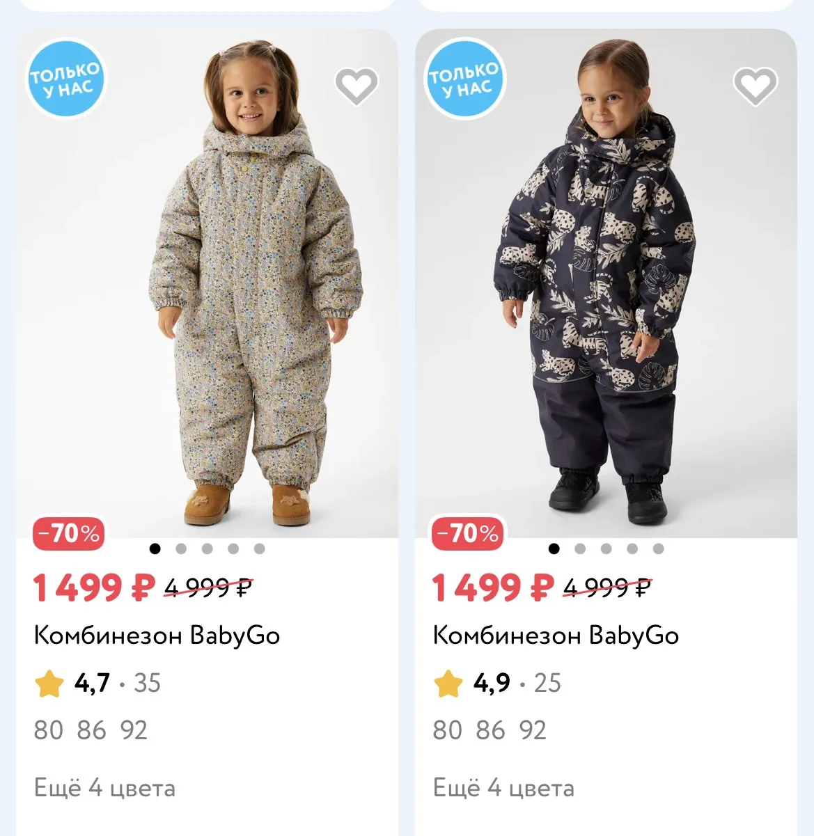814x836 pixels.
Task: Expand 'Ещё 4 цвета' under left product
Action: tap(104, 788)
